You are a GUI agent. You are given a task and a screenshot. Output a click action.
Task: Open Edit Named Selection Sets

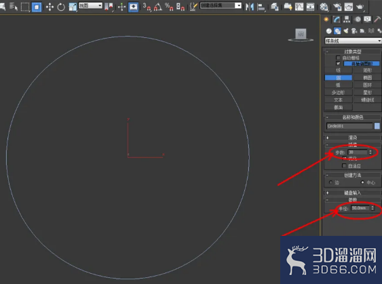193,7
